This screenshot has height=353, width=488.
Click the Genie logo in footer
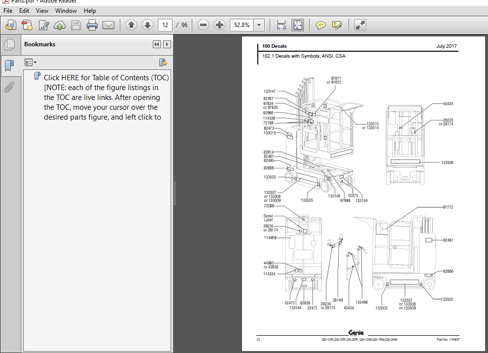356,333
